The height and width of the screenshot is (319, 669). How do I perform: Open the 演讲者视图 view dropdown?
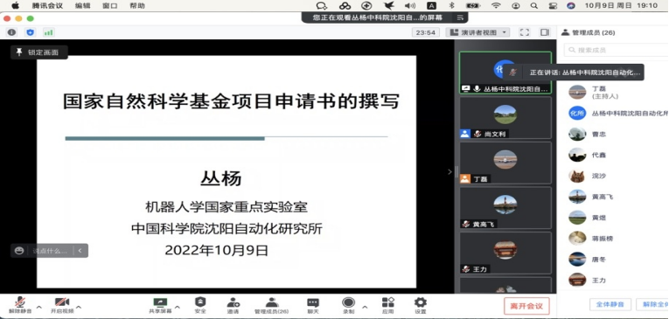pos(477,32)
